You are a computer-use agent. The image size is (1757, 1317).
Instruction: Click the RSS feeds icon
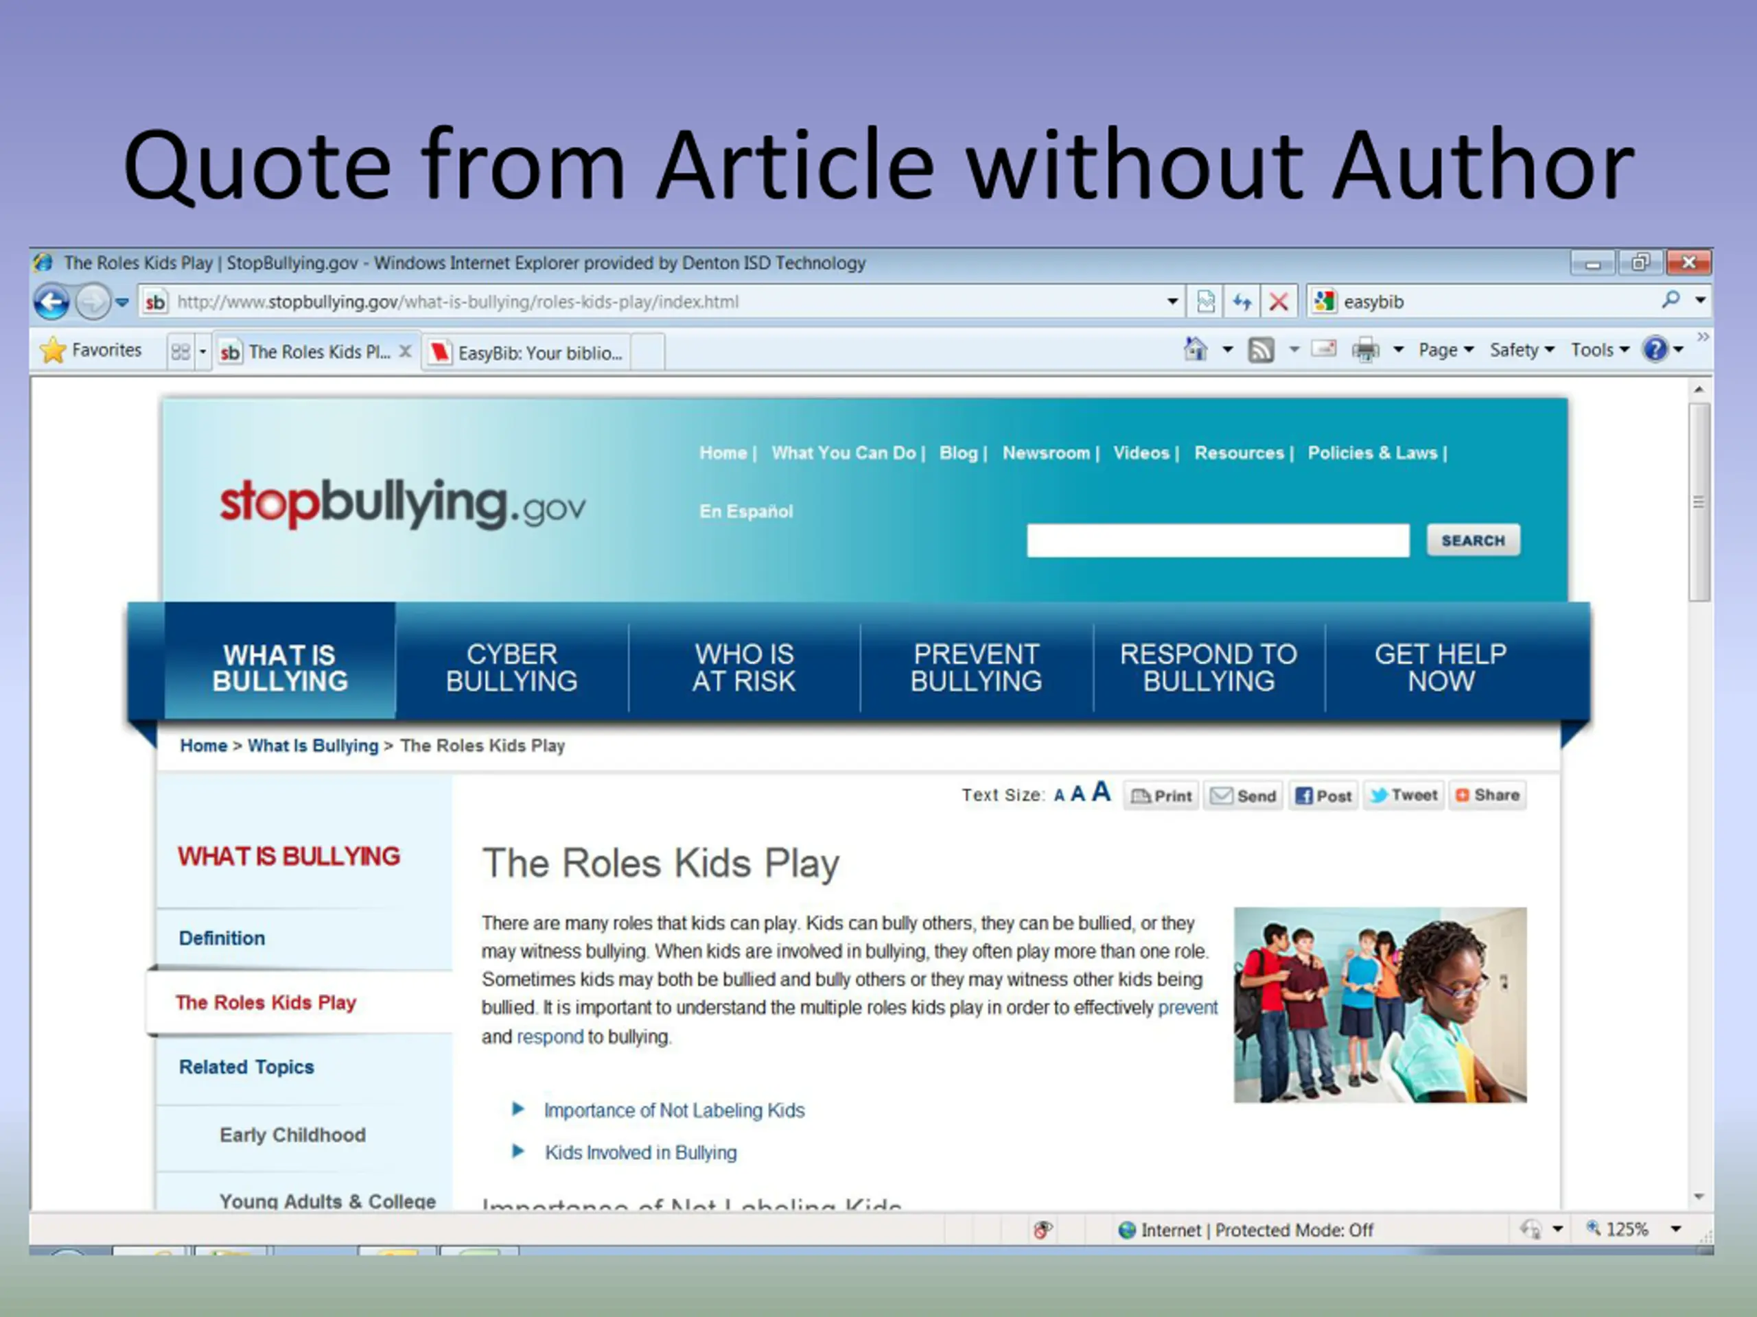tap(1261, 349)
